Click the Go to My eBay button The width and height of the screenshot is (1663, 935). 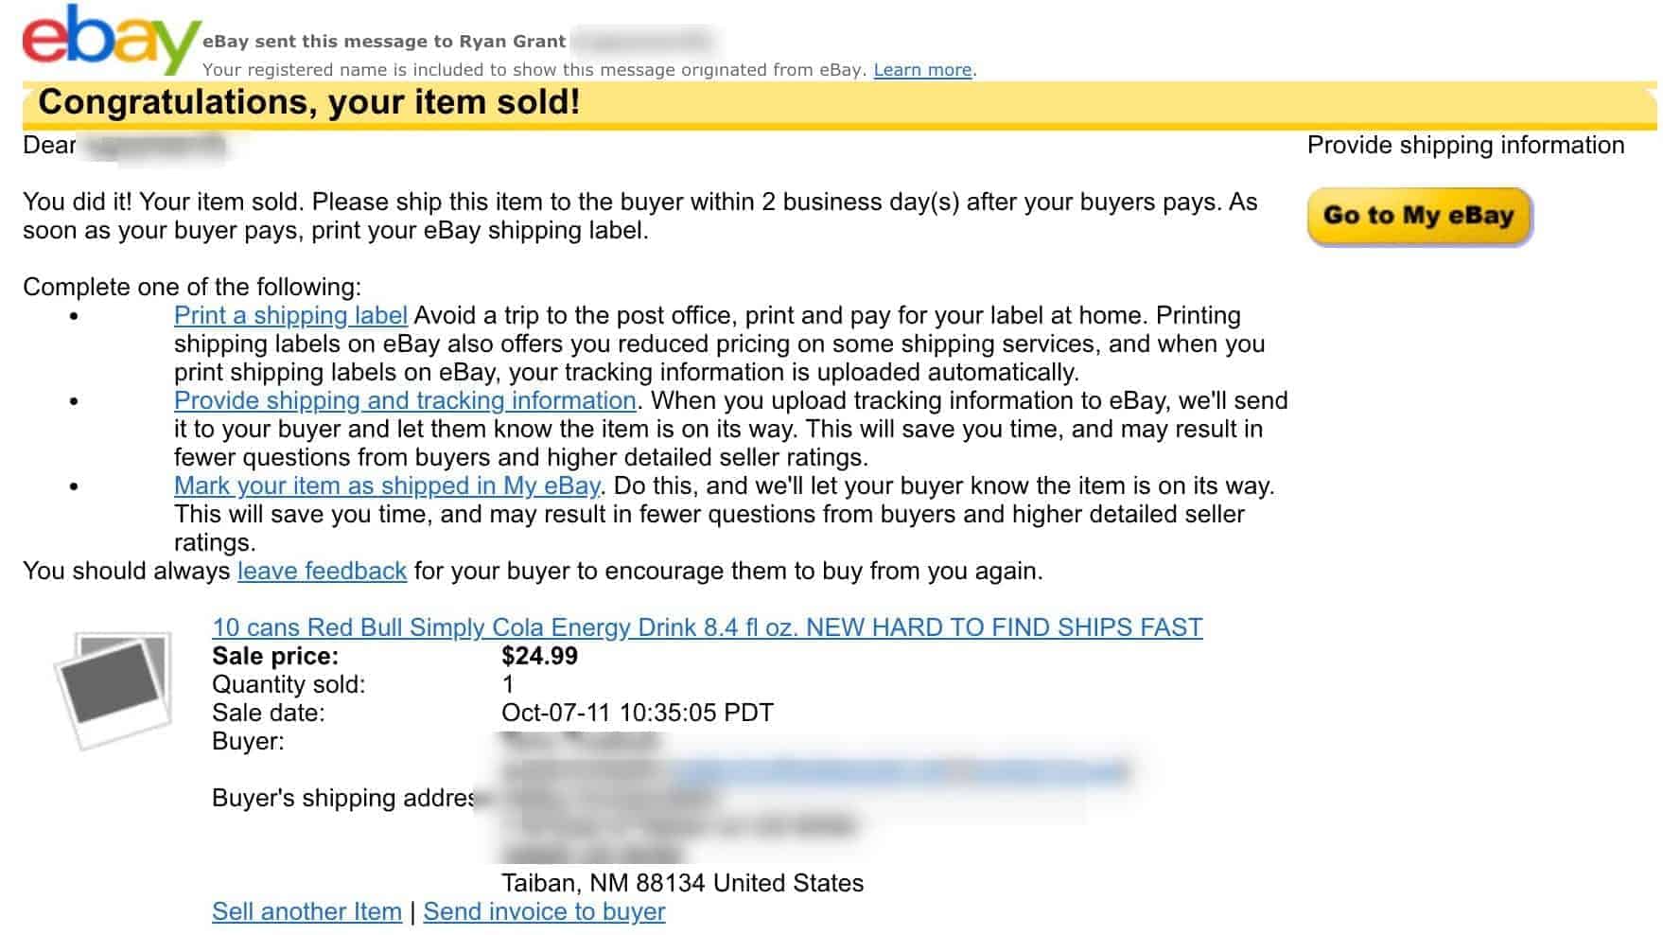point(1418,216)
